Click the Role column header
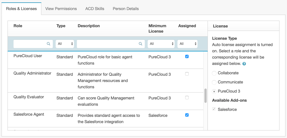Image resolution: width=287 pixels, height=138 pixels. pos(18,26)
